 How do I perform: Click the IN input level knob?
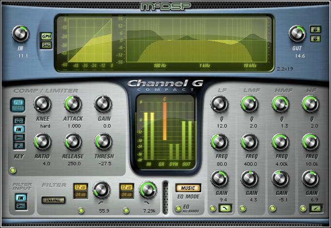(20, 34)
